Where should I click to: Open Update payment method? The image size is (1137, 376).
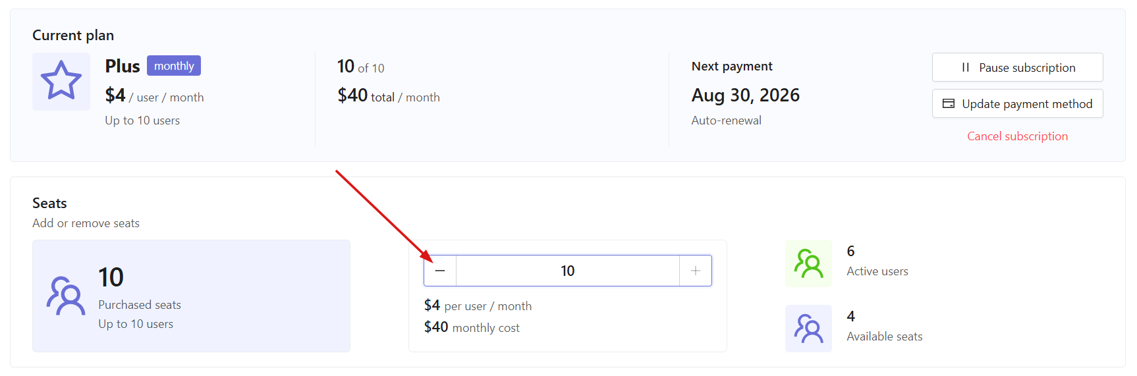[x=1018, y=103]
